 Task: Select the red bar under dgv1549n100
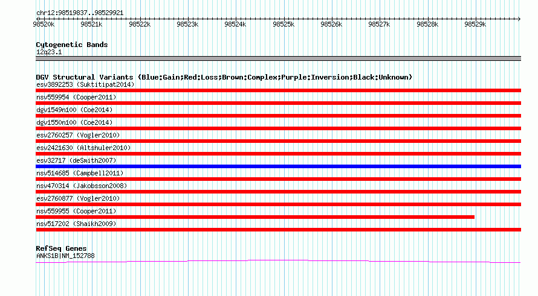click(x=278, y=116)
